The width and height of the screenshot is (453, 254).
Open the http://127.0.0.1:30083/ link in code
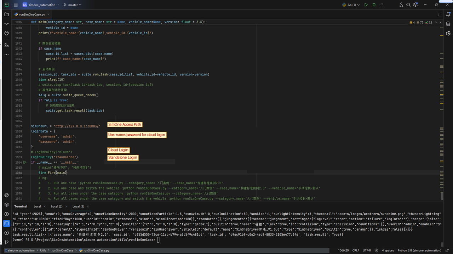[x=77, y=126]
